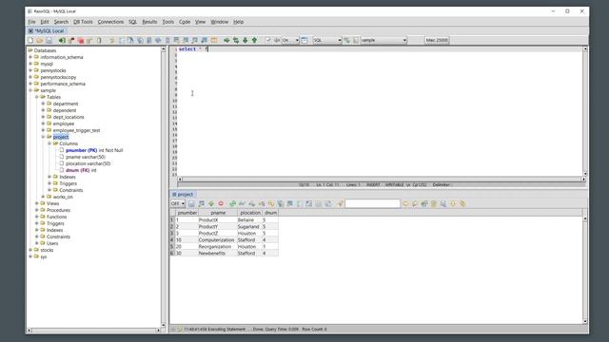Click the double green arrows Execute Fetch icon
The height and width of the screenshot is (342, 609).
[236, 40]
